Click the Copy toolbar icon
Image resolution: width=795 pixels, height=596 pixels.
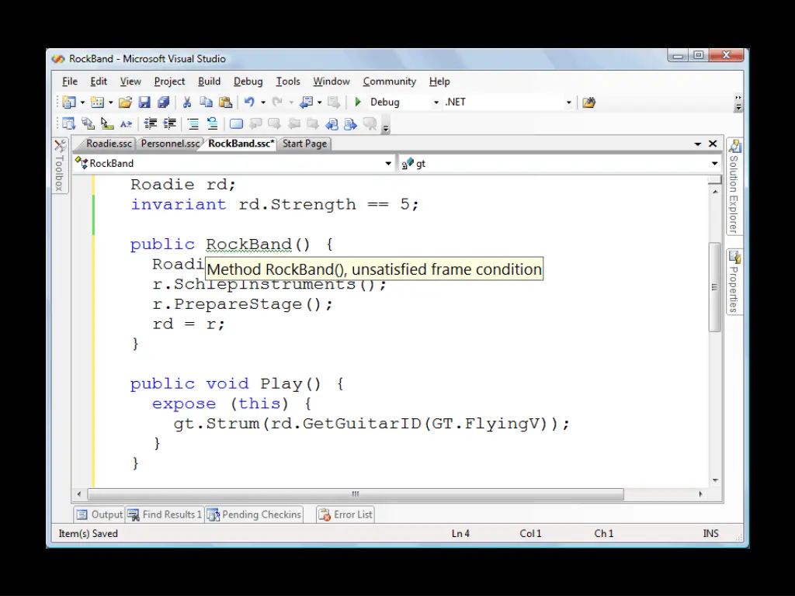click(206, 102)
